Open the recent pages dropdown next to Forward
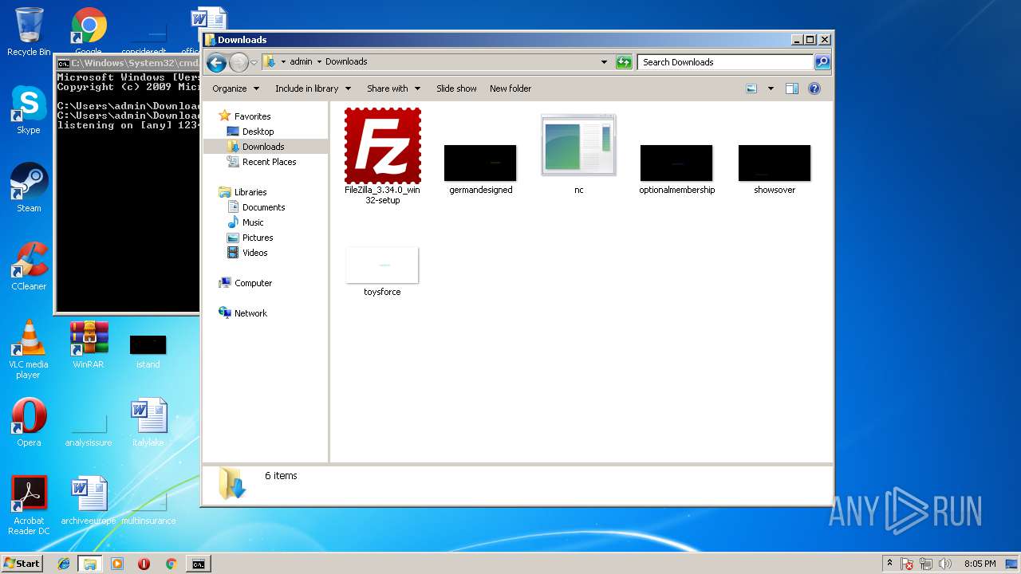This screenshot has width=1021, height=574. click(x=254, y=62)
